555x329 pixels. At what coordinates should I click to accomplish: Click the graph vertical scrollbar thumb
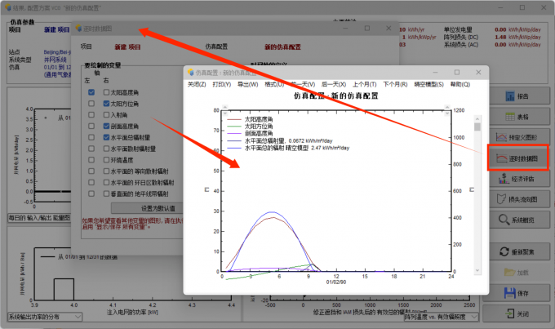point(477,127)
